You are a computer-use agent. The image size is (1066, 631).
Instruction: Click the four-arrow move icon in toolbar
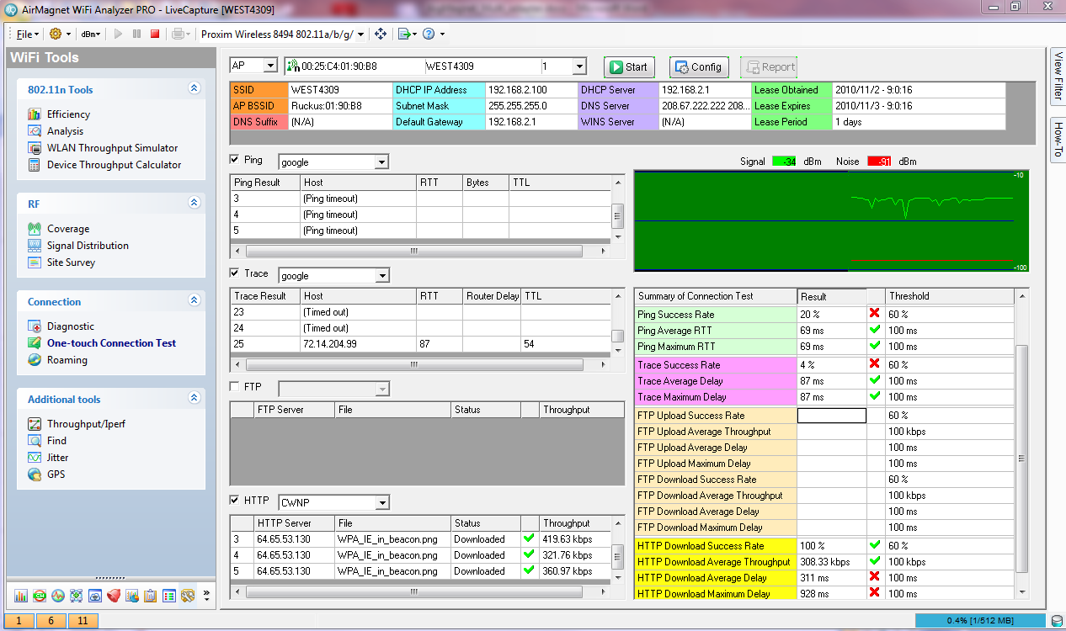(381, 34)
